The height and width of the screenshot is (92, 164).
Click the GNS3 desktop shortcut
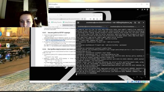[x=8, y=57]
